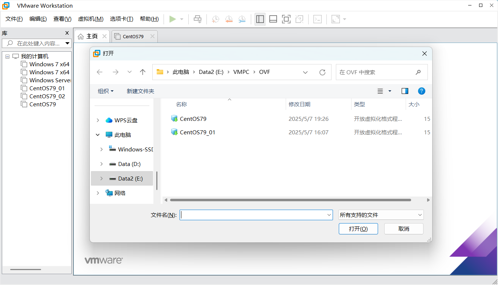Toggle the Show Library sidebar icon
This screenshot has height=285, width=498.
(260, 19)
